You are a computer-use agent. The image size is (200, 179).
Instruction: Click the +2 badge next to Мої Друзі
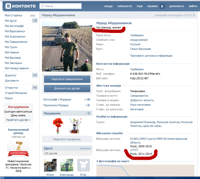(35, 21)
